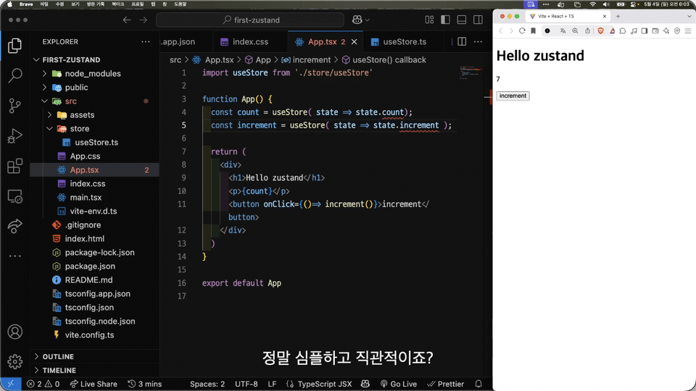The image size is (696, 391).
Task: Customize layout in VS Code title bar
Action: pos(429,20)
